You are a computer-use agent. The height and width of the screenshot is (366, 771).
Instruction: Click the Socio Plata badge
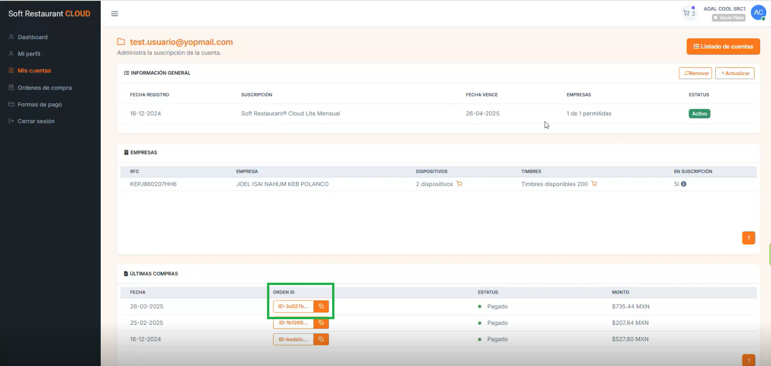(x=728, y=18)
